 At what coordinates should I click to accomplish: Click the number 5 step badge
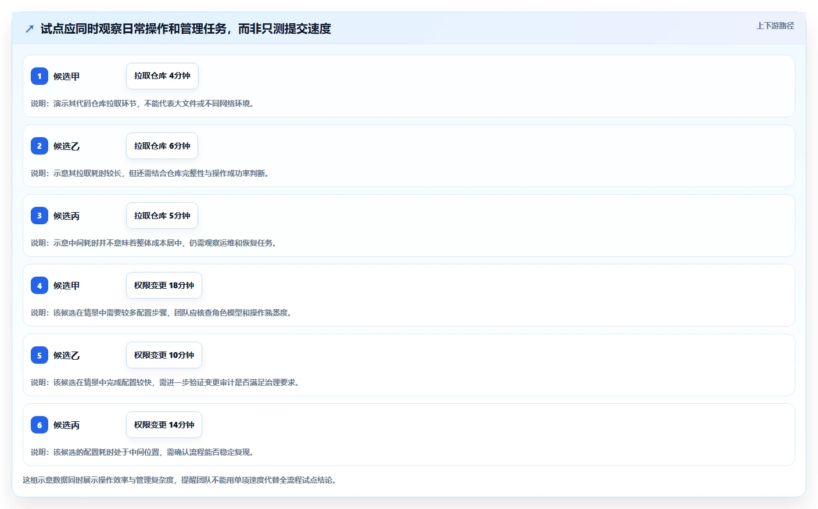coord(40,355)
